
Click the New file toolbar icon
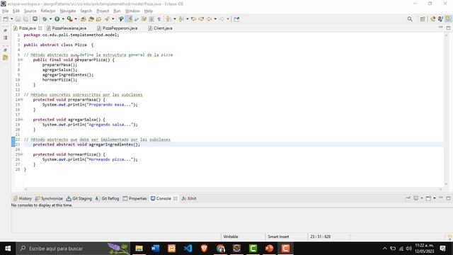[x=6, y=19]
